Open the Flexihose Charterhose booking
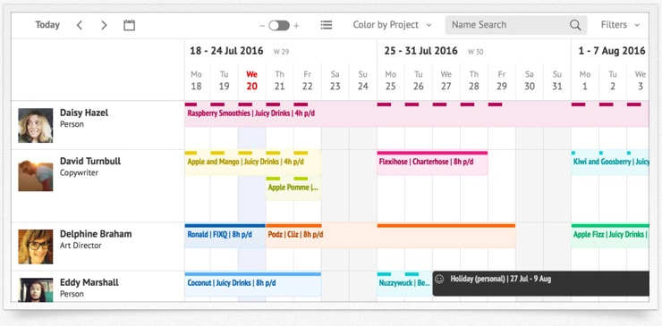662x326 pixels. [432, 163]
